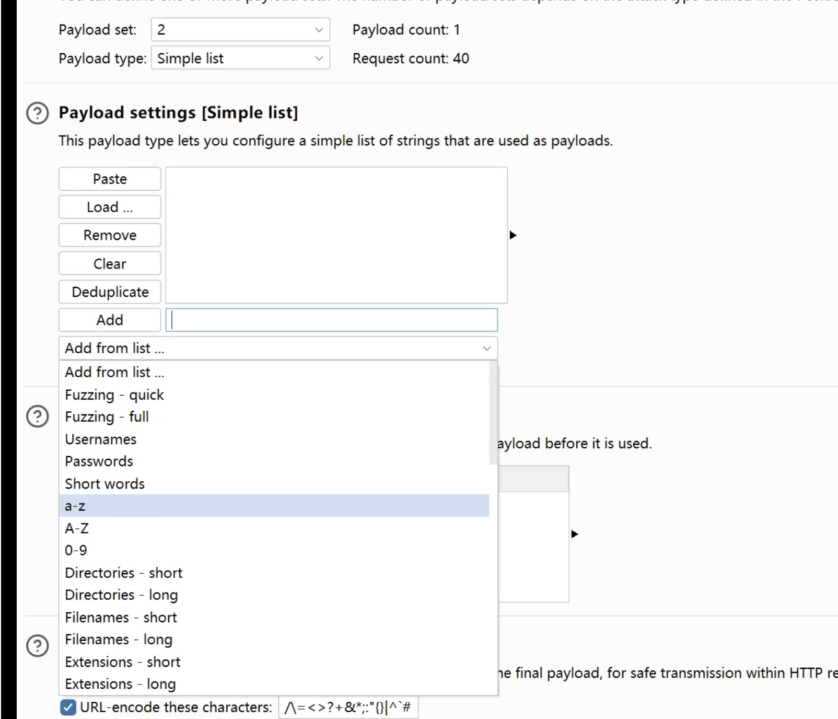Viewport: 838px width, 719px height.
Task: Choose 'Directories - short' option
Action: (x=123, y=573)
